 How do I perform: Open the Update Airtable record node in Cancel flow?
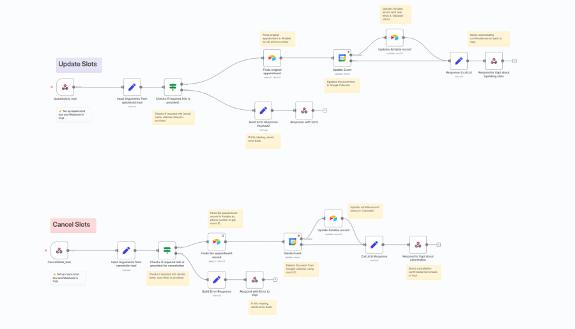tap(333, 218)
